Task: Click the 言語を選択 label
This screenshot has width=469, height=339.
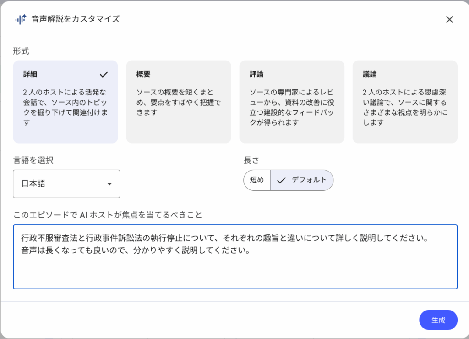Action: (x=33, y=161)
